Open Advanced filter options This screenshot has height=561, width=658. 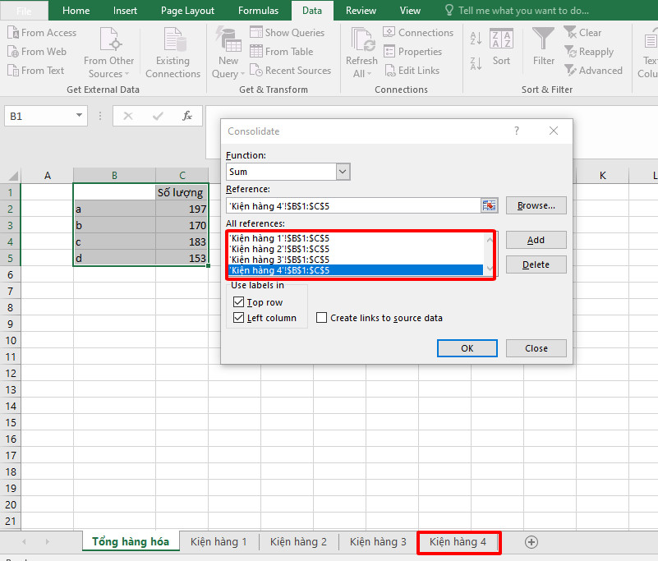click(x=593, y=71)
